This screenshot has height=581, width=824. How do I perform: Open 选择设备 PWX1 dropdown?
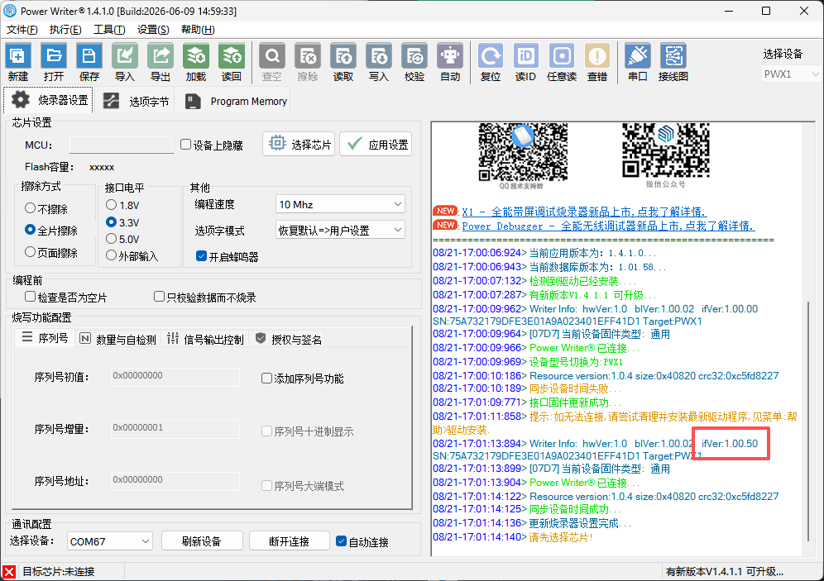tap(790, 74)
